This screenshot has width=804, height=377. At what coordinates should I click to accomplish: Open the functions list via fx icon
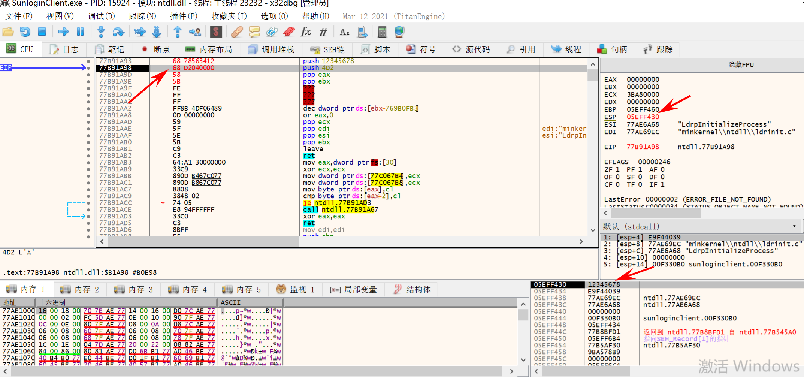pyautogui.click(x=306, y=32)
